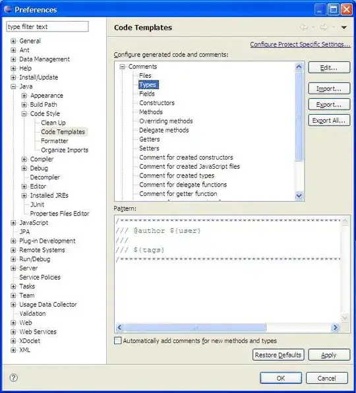Collapse the Comments template node
This screenshot has height=393, width=356.
[122, 67]
